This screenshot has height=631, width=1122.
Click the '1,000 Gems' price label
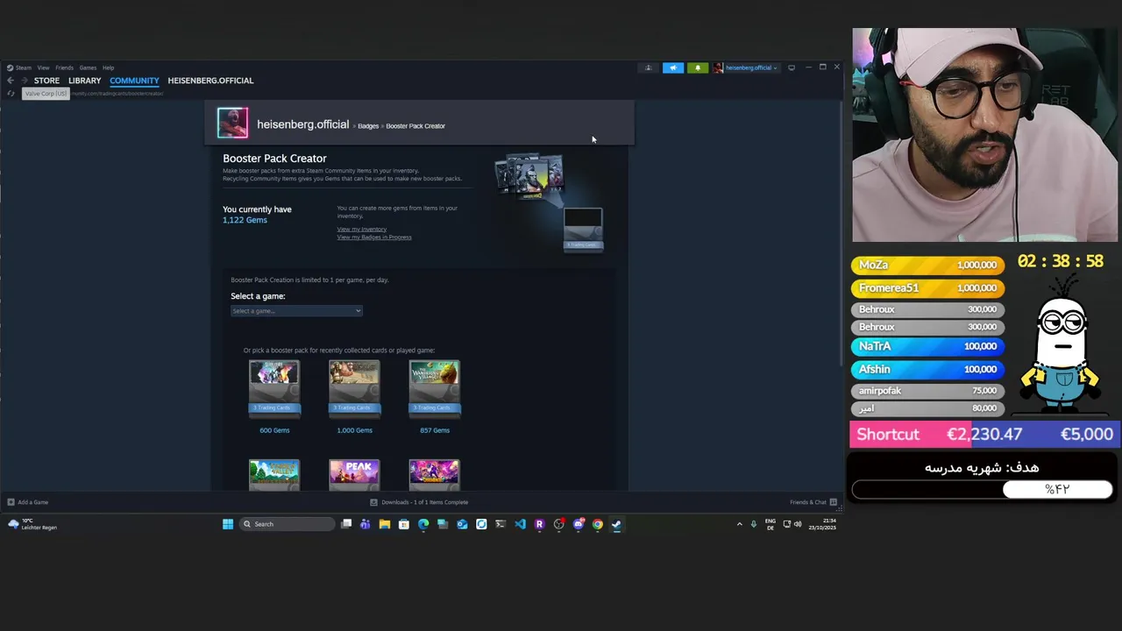354,430
